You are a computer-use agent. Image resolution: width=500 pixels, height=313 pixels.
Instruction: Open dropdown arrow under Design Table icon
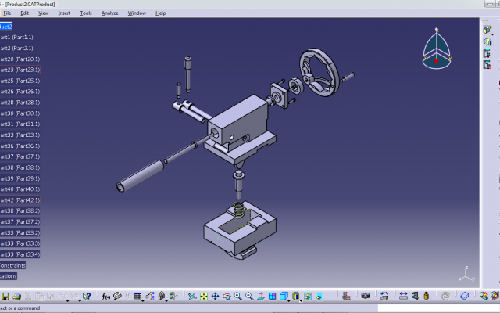(143, 300)
